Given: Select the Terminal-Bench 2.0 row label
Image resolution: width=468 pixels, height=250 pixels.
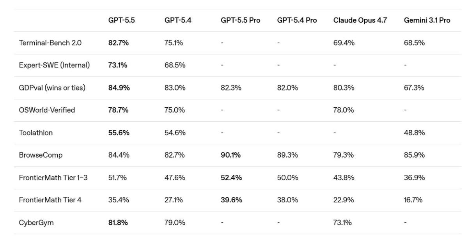Looking at the screenshot, I should coord(50,43).
